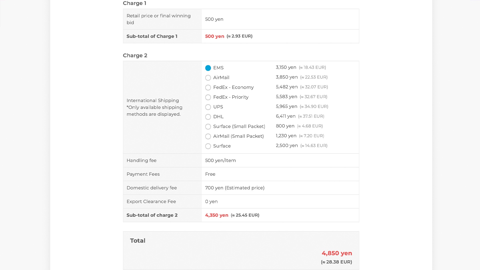This screenshot has width=480, height=270.
Task: Click the 6,411 yen DHL price
Action: [285, 116]
